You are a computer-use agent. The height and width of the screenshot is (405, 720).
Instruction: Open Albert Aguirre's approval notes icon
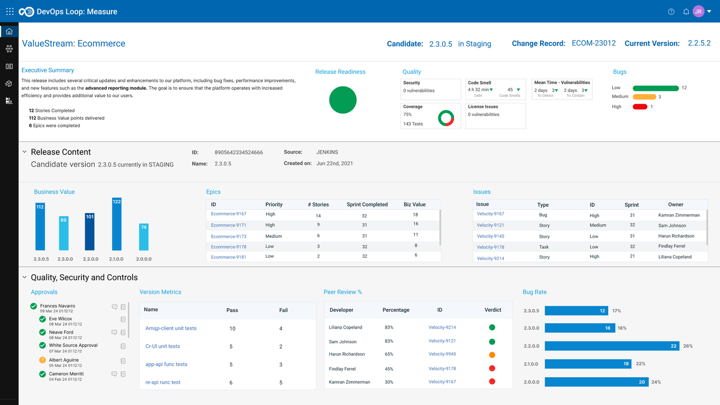point(123,361)
